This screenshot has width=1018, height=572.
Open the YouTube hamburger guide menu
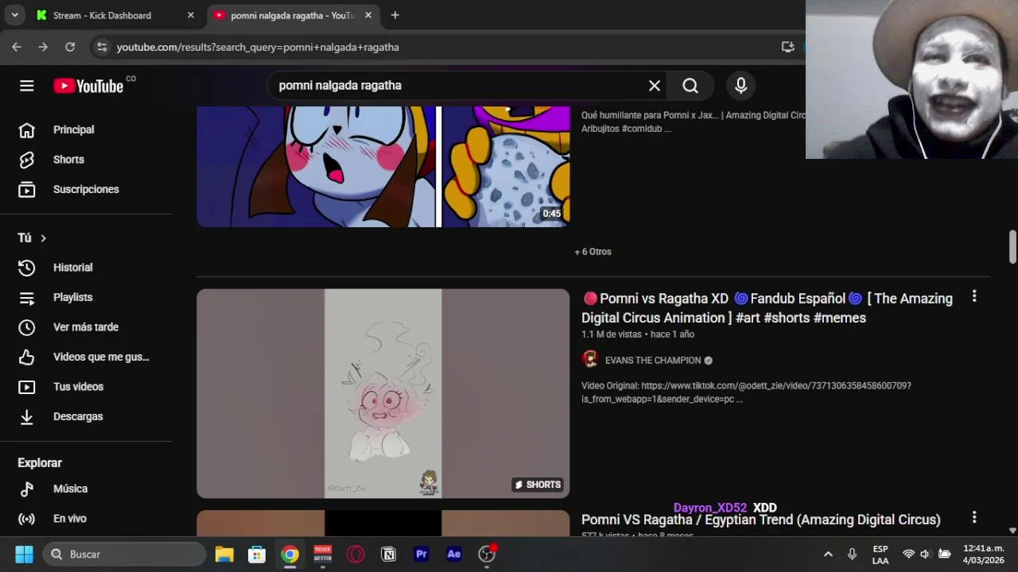27,86
